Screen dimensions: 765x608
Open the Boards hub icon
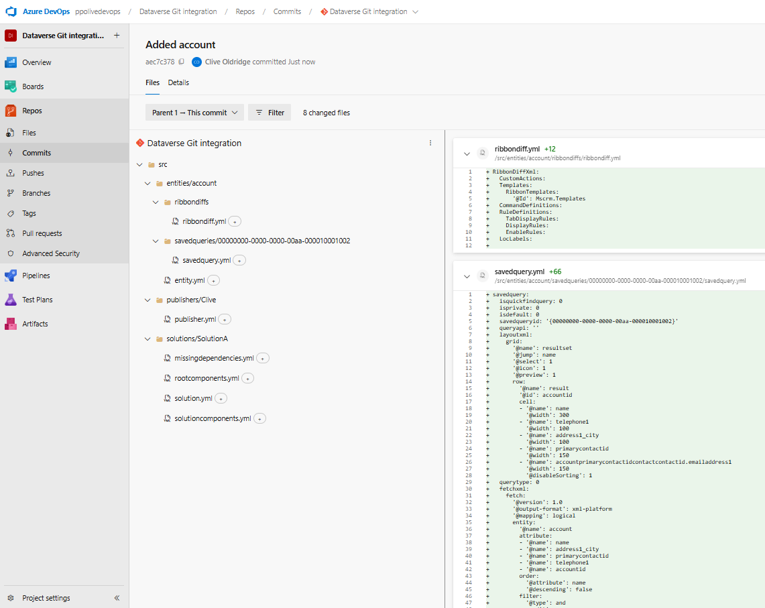pos(11,86)
